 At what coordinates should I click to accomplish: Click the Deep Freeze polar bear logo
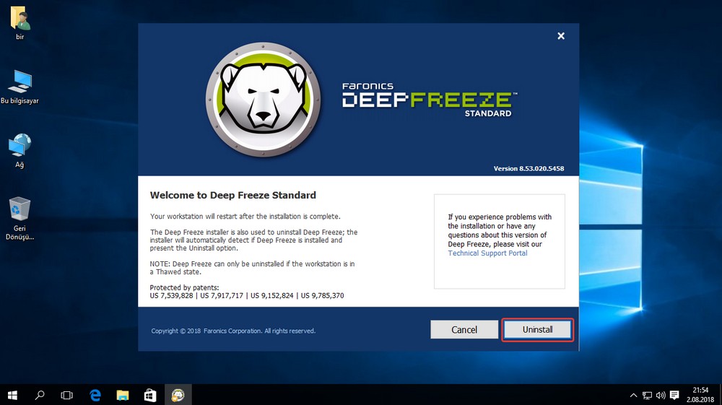tap(262, 97)
